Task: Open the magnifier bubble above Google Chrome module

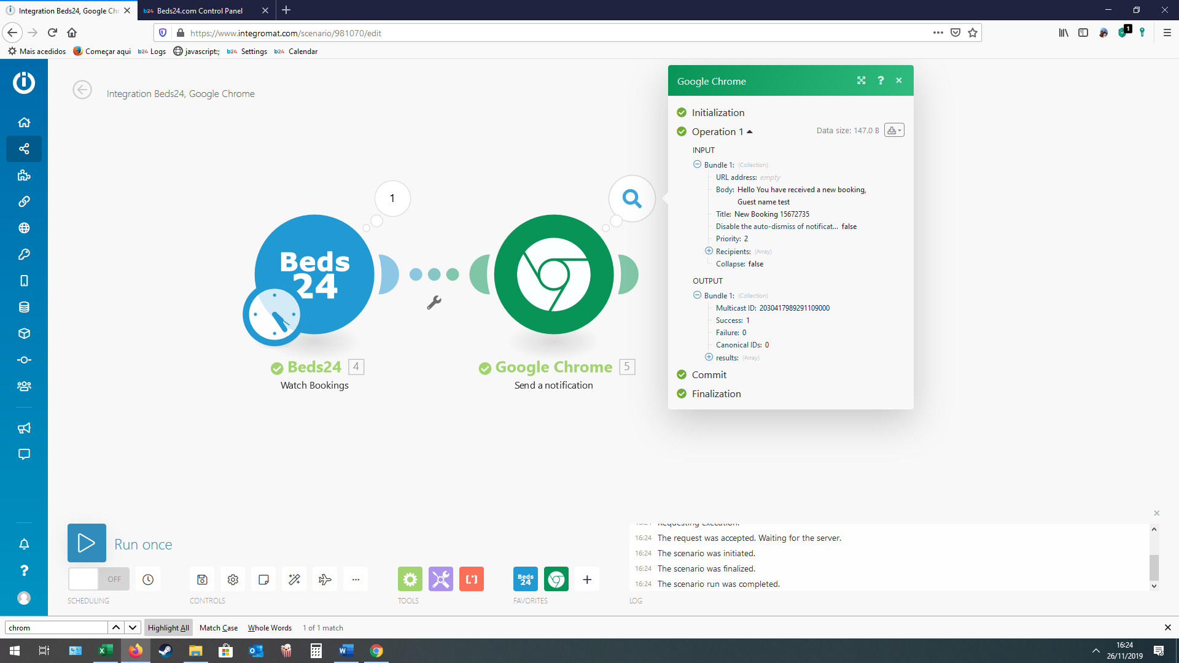Action: (x=632, y=198)
